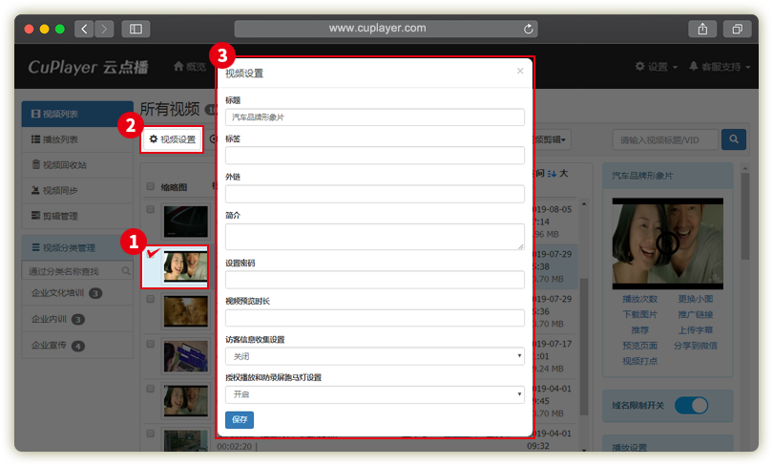Click the 视频设置 gear button
The image size is (773, 466).
tap(173, 139)
